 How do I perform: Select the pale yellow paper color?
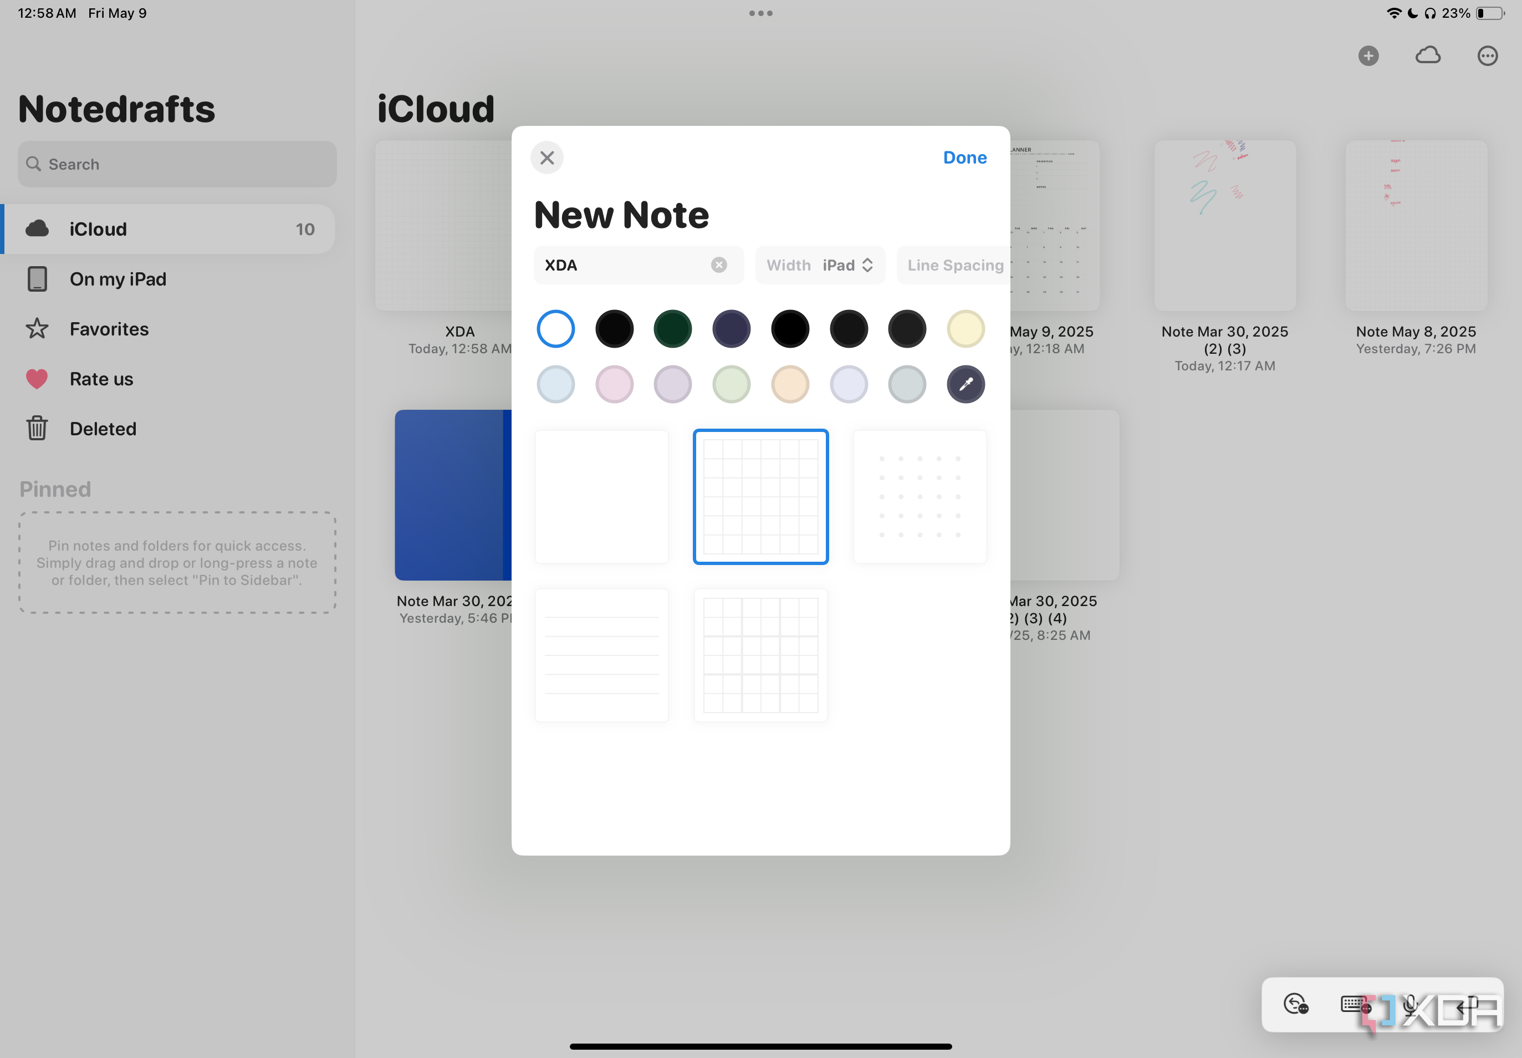tap(966, 329)
